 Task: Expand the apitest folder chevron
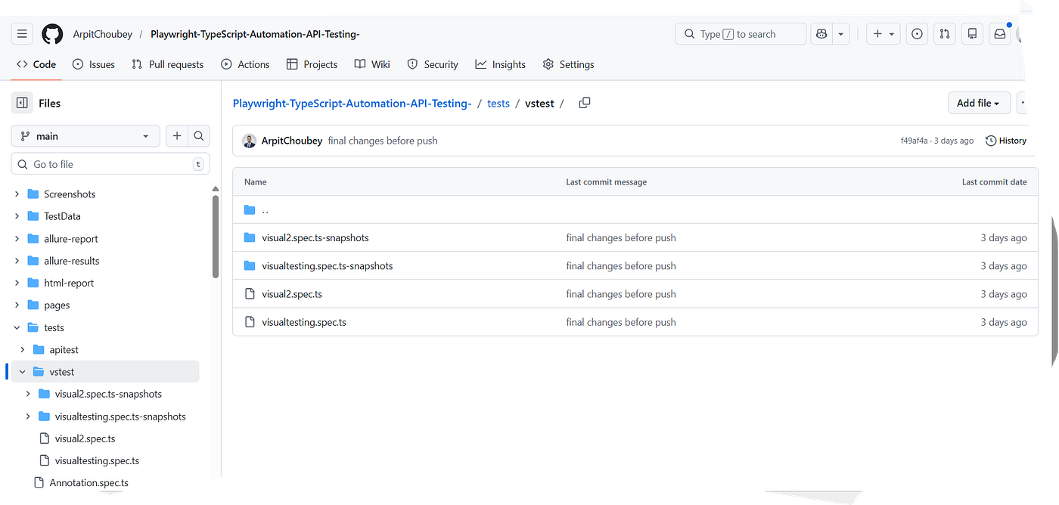(x=23, y=350)
